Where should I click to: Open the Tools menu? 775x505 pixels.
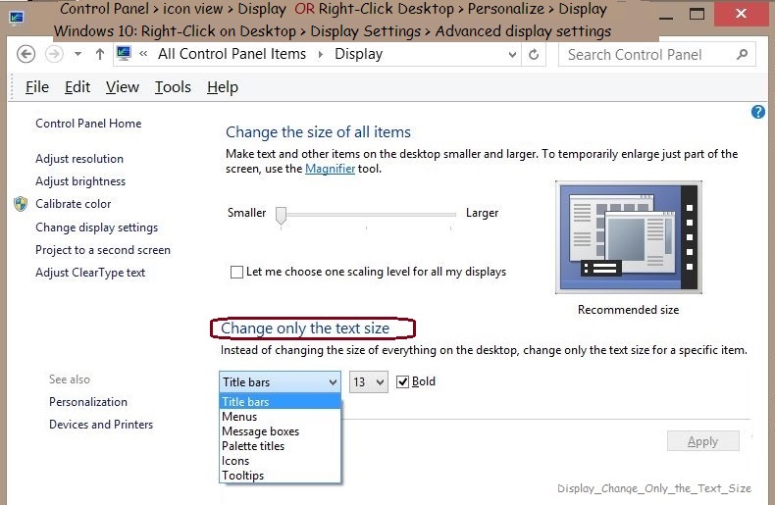tap(173, 87)
